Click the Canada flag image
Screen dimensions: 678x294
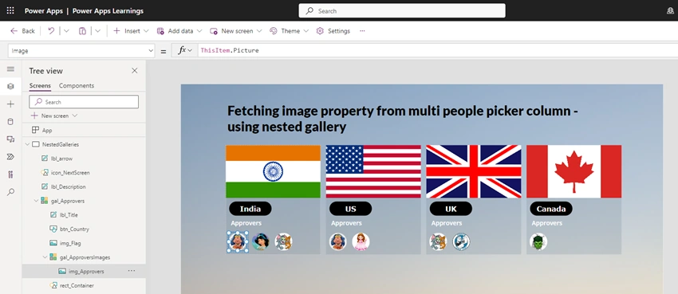click(x=574, y=171)
